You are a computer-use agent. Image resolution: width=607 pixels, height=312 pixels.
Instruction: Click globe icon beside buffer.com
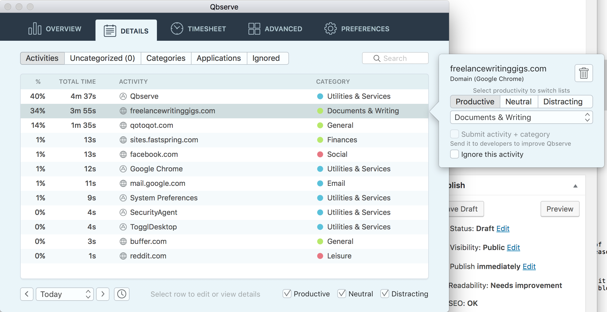[x=123, y=241]
